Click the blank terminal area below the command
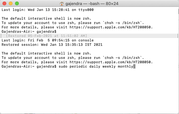179x114 pixels. click(x=89, y=91)
